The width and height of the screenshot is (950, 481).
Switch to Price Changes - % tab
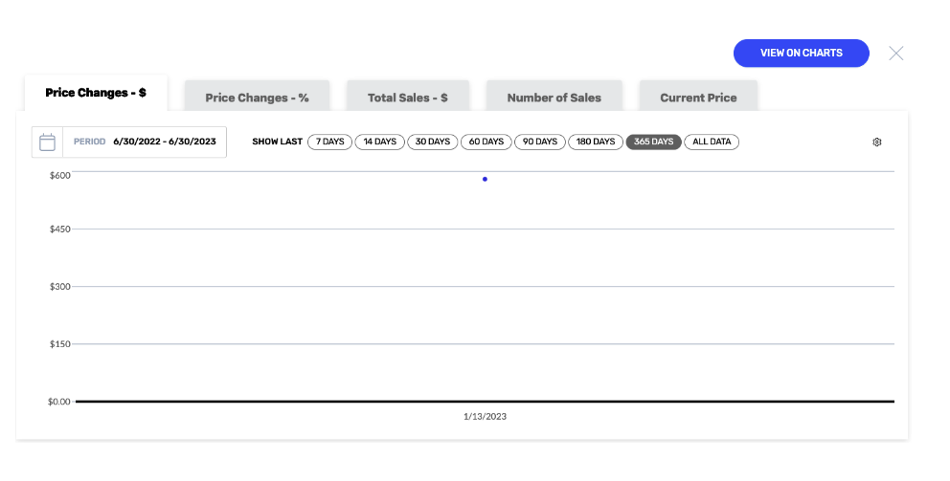click(257, 98)
